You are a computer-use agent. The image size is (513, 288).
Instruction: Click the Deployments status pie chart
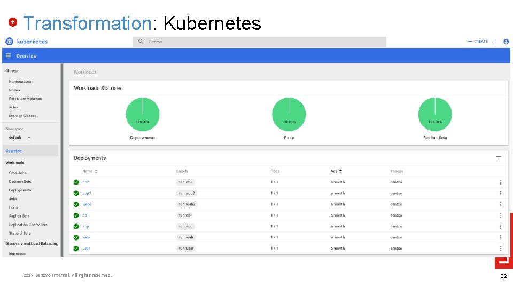143,114
